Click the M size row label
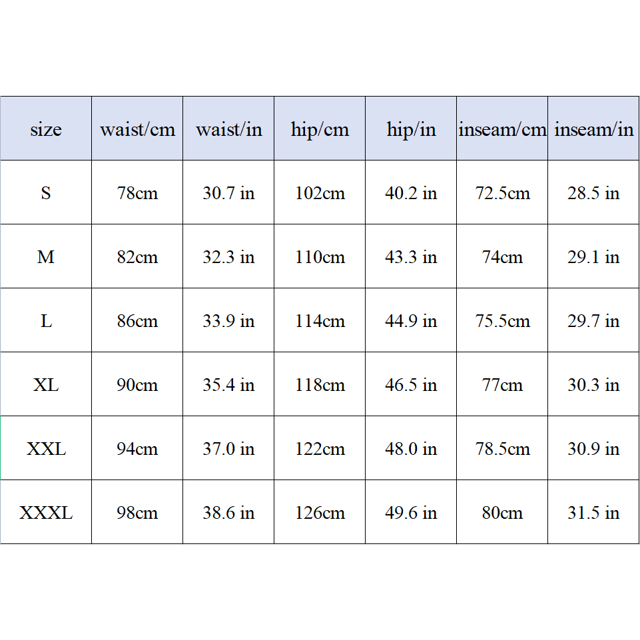Viewport: 640px width, 640px height. point(46,256)
